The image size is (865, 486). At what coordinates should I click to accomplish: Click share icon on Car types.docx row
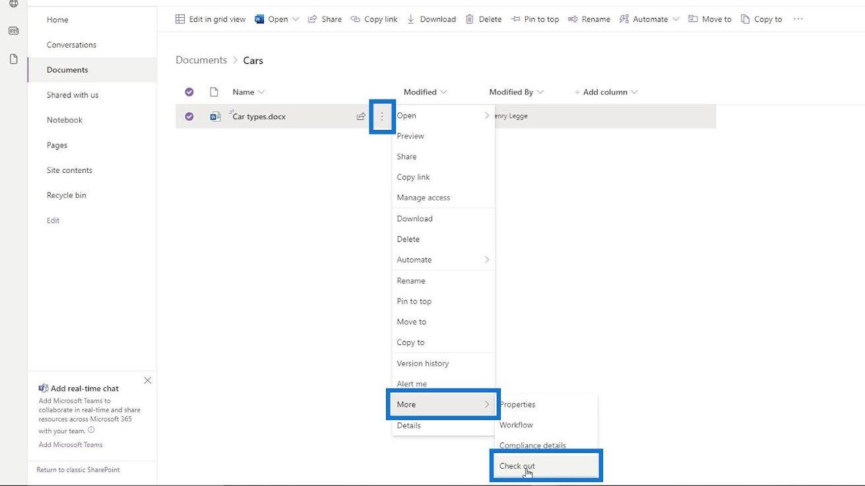click(361, 116)
